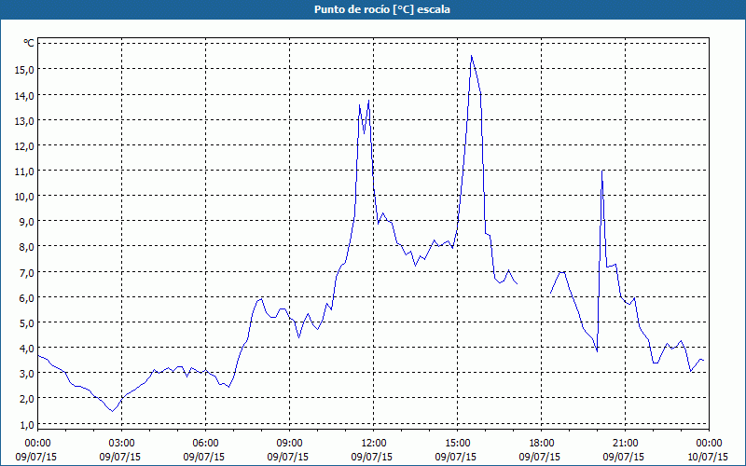The width and height of the screenshot is (746, 466).
Task: Click the 10/07/15 date label
Action: point(708,457)
